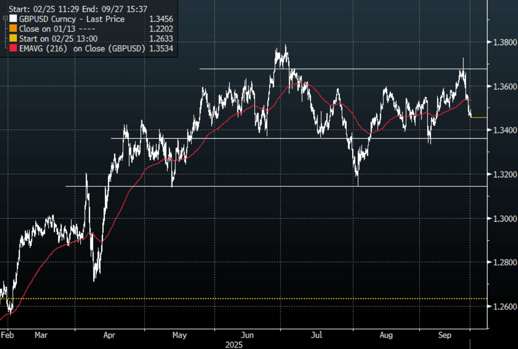The width and height of the screenshot is (518, 349).
Task: Collapse the GBPUSD legend tree expander
Action: [4, 19]
